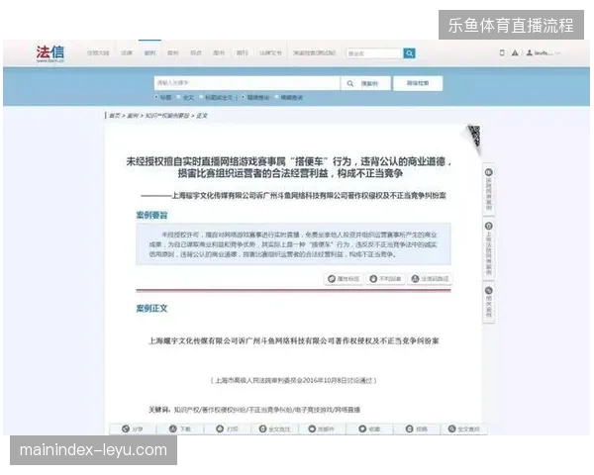Open the 法律 navigation tab
Viewport: 594px width, 475px height.
(127, 52)
